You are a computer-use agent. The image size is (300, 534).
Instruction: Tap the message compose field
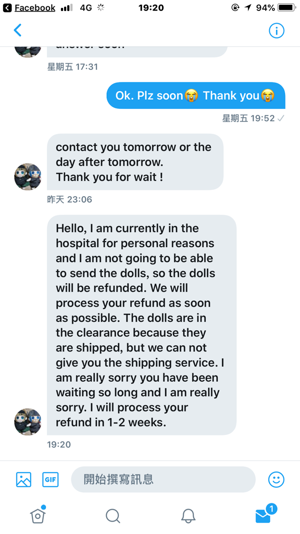163,480
